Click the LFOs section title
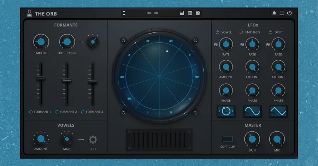 [x=253, y=25]
